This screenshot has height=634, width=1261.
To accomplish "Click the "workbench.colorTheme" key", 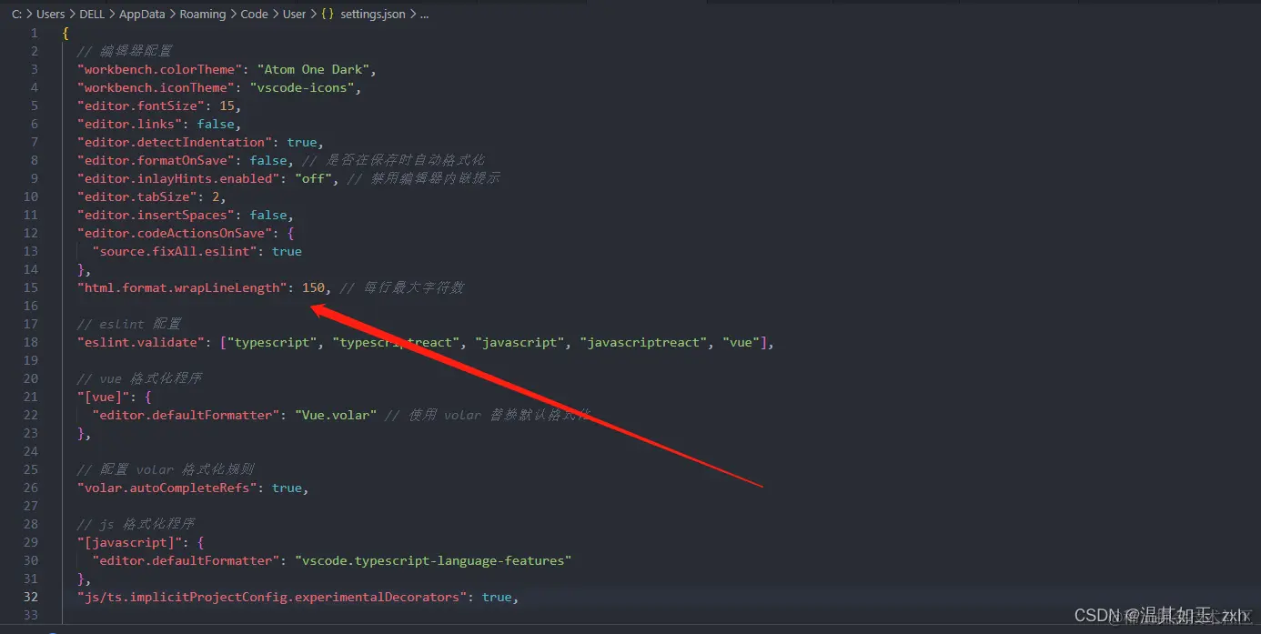I will 159,69.
